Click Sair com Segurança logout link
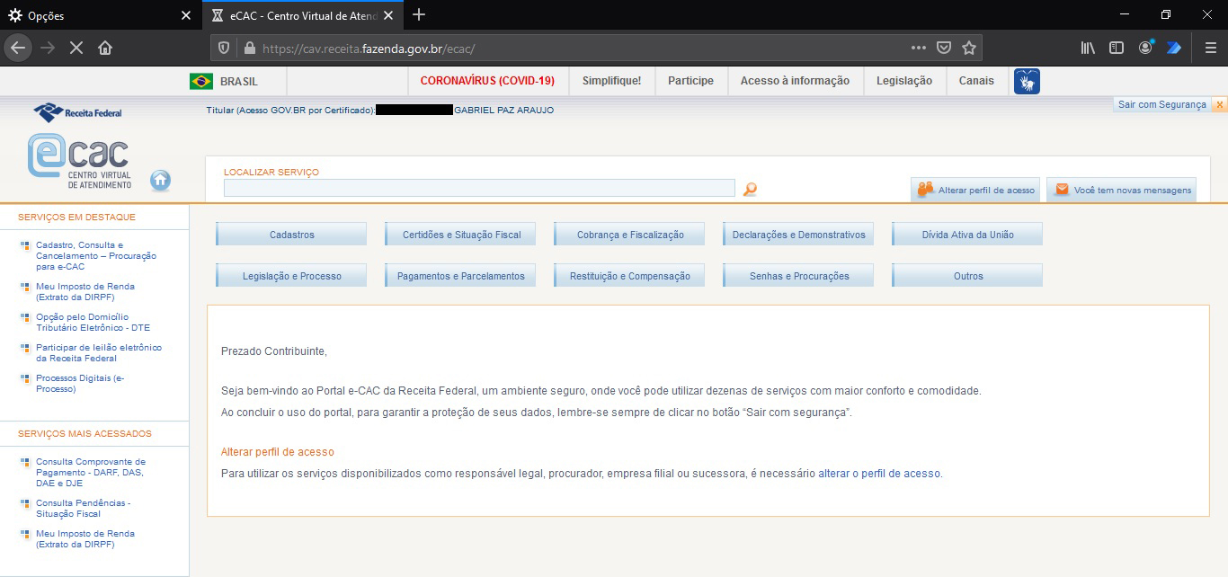The height and width of the screenshot is (577, 1228). click(x=1161, y=104)
